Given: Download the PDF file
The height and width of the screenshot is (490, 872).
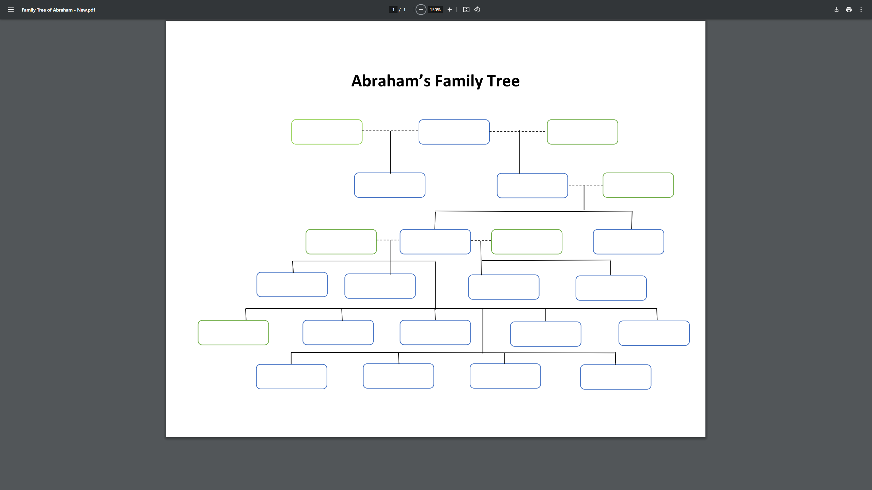Looking at the screenshot, I should pyautogui.click(x=836, y=10).
